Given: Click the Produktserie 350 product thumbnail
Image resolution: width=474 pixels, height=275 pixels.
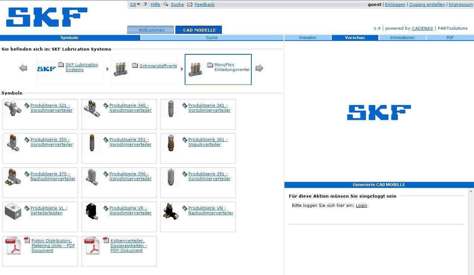Looking at the screenshot, I should tap(13, 143).
